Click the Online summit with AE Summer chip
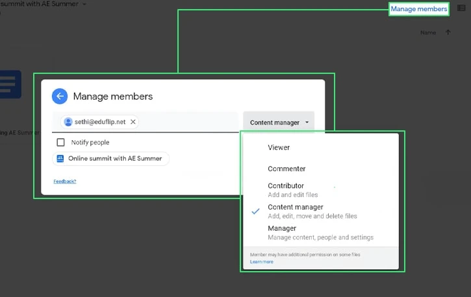Viewport: 471px width, 297px height. [x=110, y=158]
